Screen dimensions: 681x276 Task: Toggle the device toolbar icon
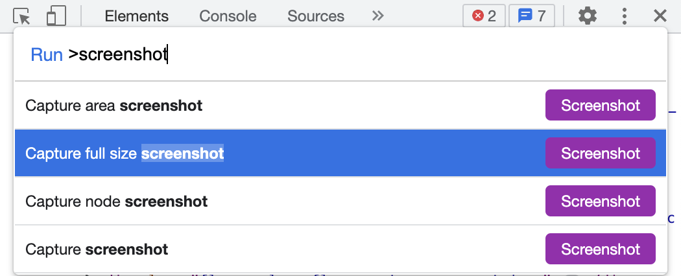click(x=56, y=16)
